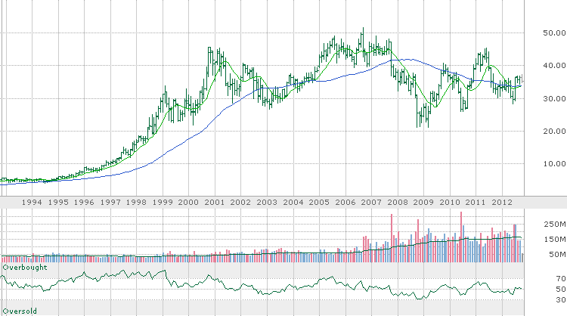Click the 2006 year label

pos(345,203)
